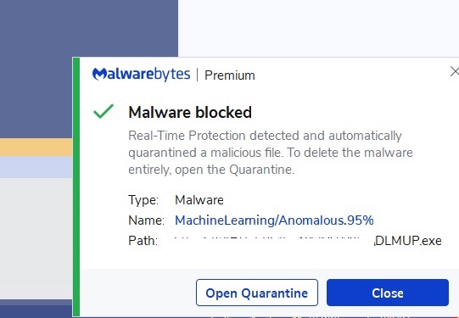Image resolution: width=459 pixels, height=318 pixels.
Task: Click the Path label
Action: (143, 241)
